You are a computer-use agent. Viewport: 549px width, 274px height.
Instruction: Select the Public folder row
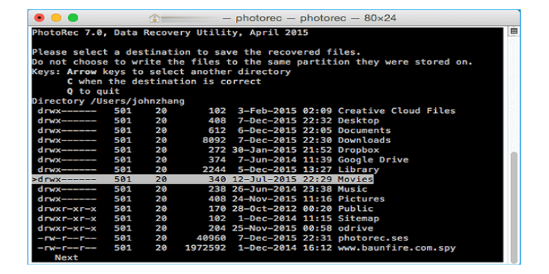(355, 208)
